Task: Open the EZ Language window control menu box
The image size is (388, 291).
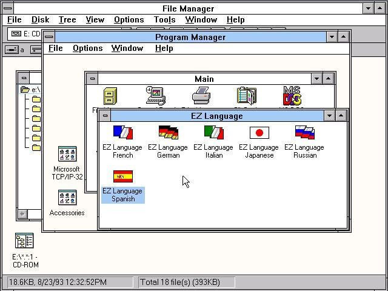Action: (105, 116)
